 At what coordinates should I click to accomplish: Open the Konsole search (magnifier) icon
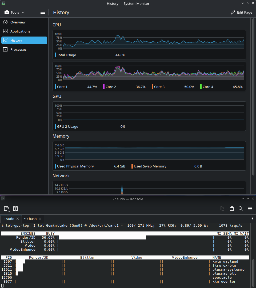pyautogui.click(x=241, y=209)
